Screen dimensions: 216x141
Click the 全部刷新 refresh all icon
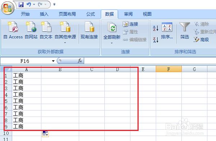tap(112, 27)
